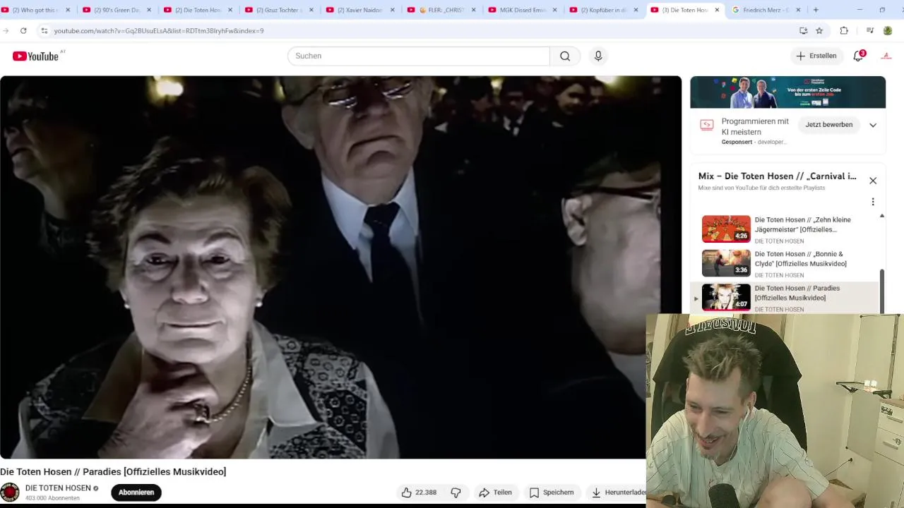Switch to the 'Kopfüber in die' tab

coord(604,10)
